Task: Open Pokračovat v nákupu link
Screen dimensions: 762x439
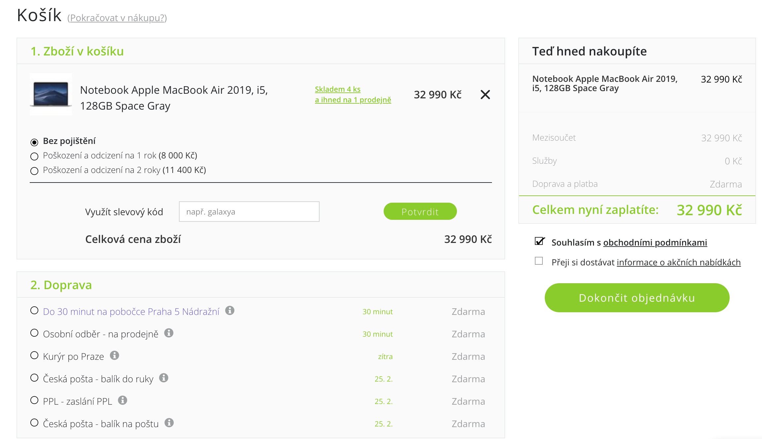Action: click(117, 18)
